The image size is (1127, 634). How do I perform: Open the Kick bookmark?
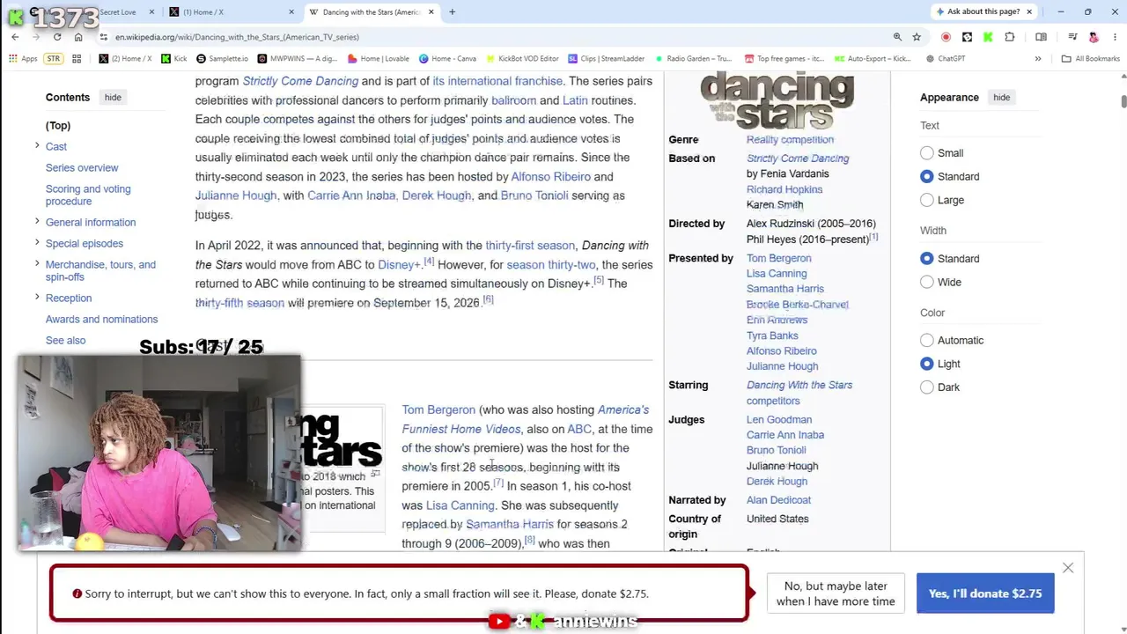(174, 59)
